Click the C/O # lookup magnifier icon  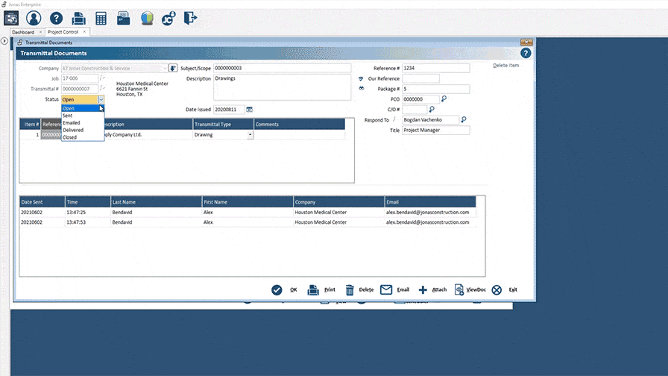click(432, 109)
